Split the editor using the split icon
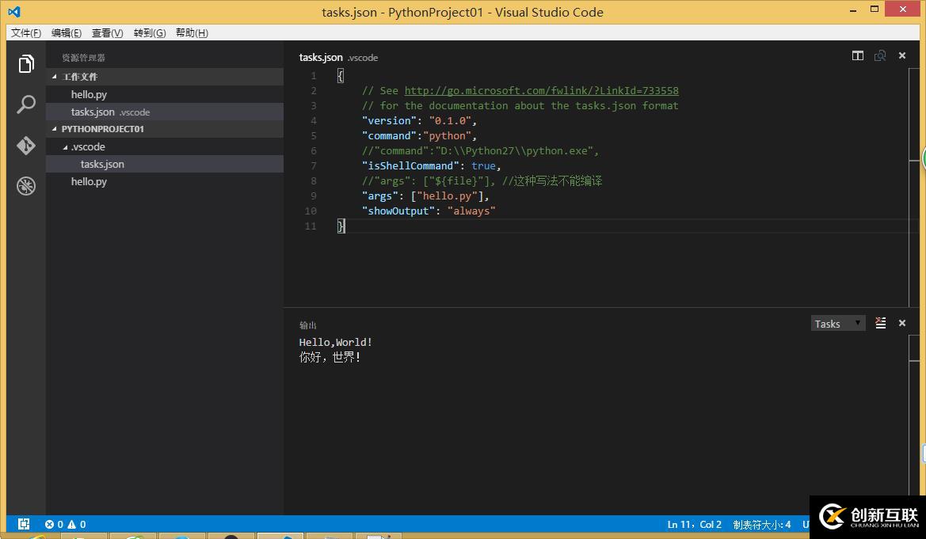 [x=858, y=56]
